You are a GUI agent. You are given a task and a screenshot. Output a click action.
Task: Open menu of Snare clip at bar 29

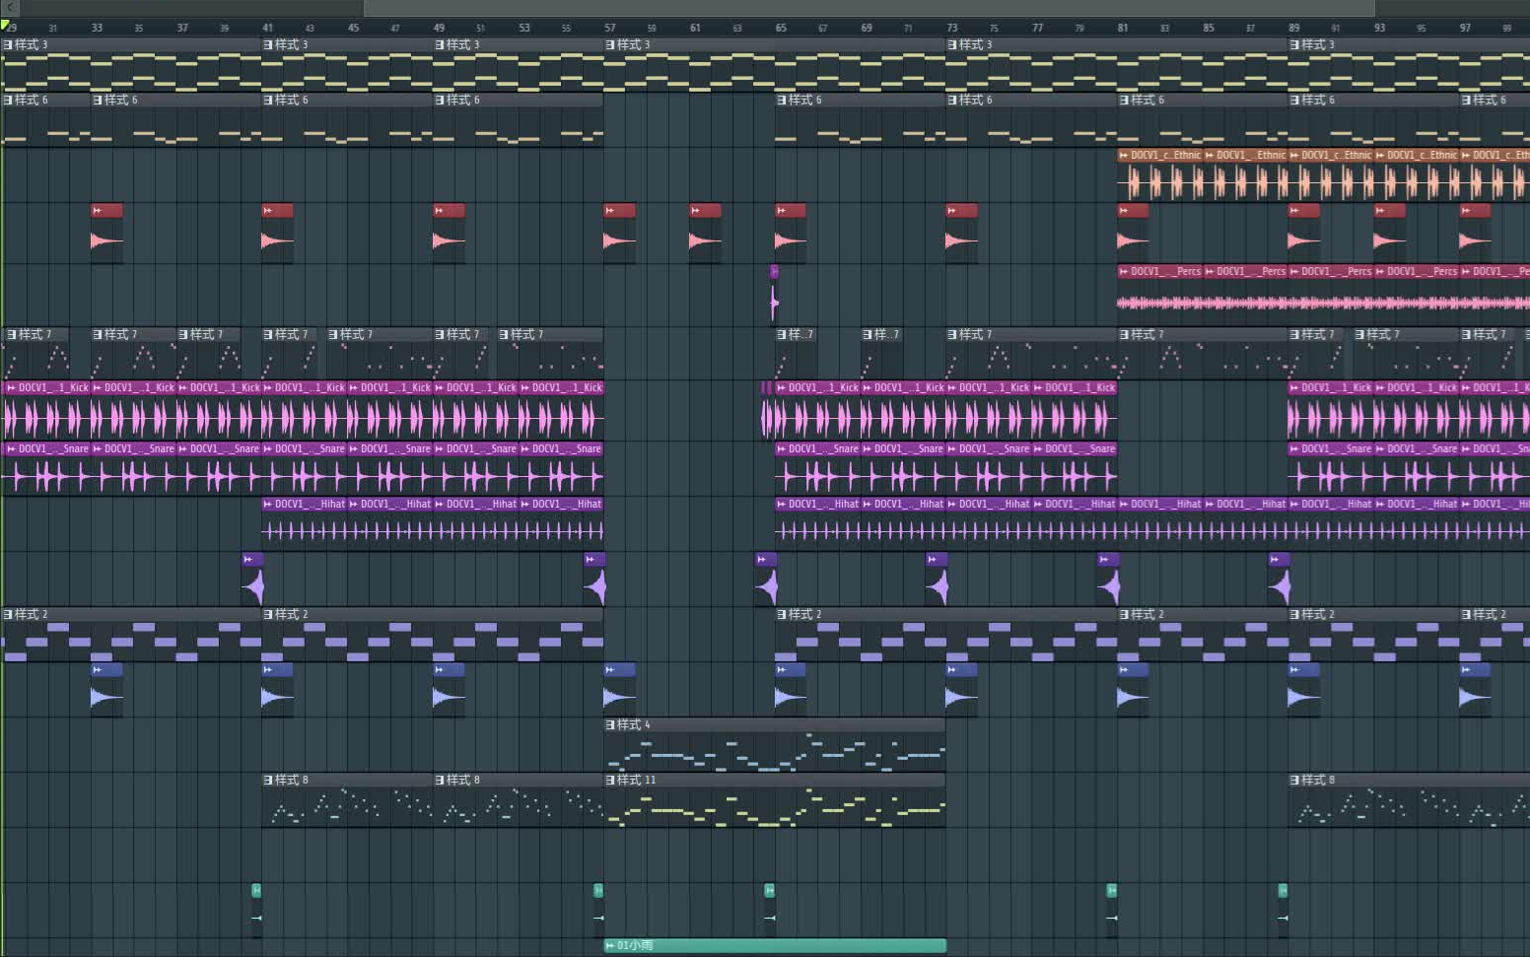tap(11, 448)
